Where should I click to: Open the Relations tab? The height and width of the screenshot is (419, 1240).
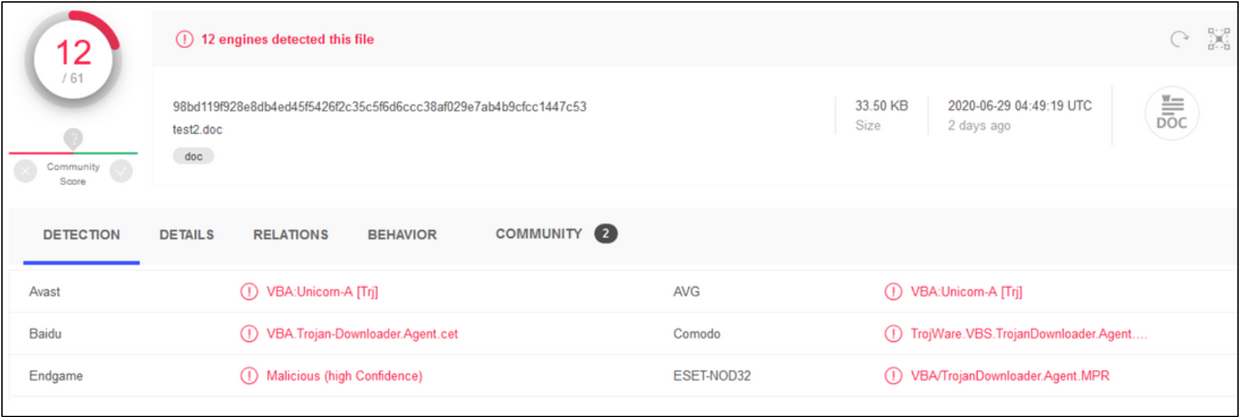coord(290,235)
